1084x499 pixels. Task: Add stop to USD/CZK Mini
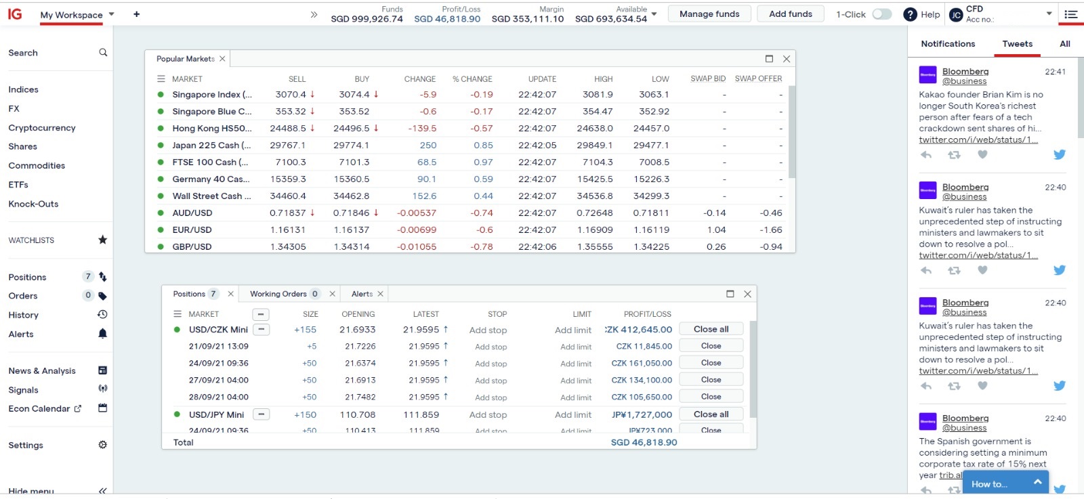pyautogui.click(x=488, y=330)
